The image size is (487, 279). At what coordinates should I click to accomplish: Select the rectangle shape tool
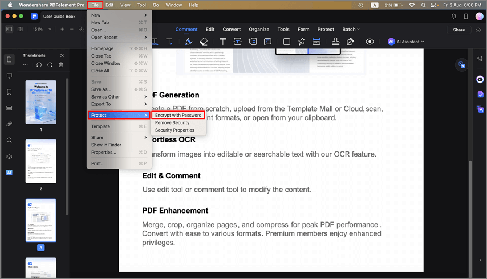click(x=287, y=42)
